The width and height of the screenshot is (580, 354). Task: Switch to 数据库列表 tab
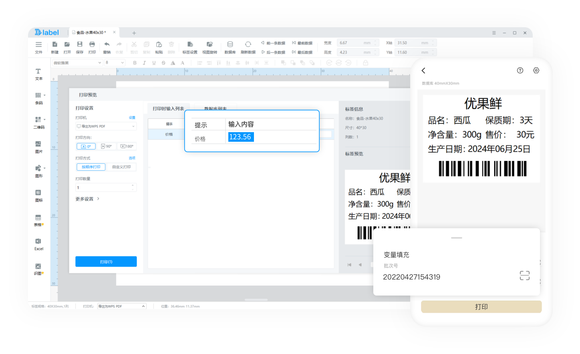pos(215,109)
